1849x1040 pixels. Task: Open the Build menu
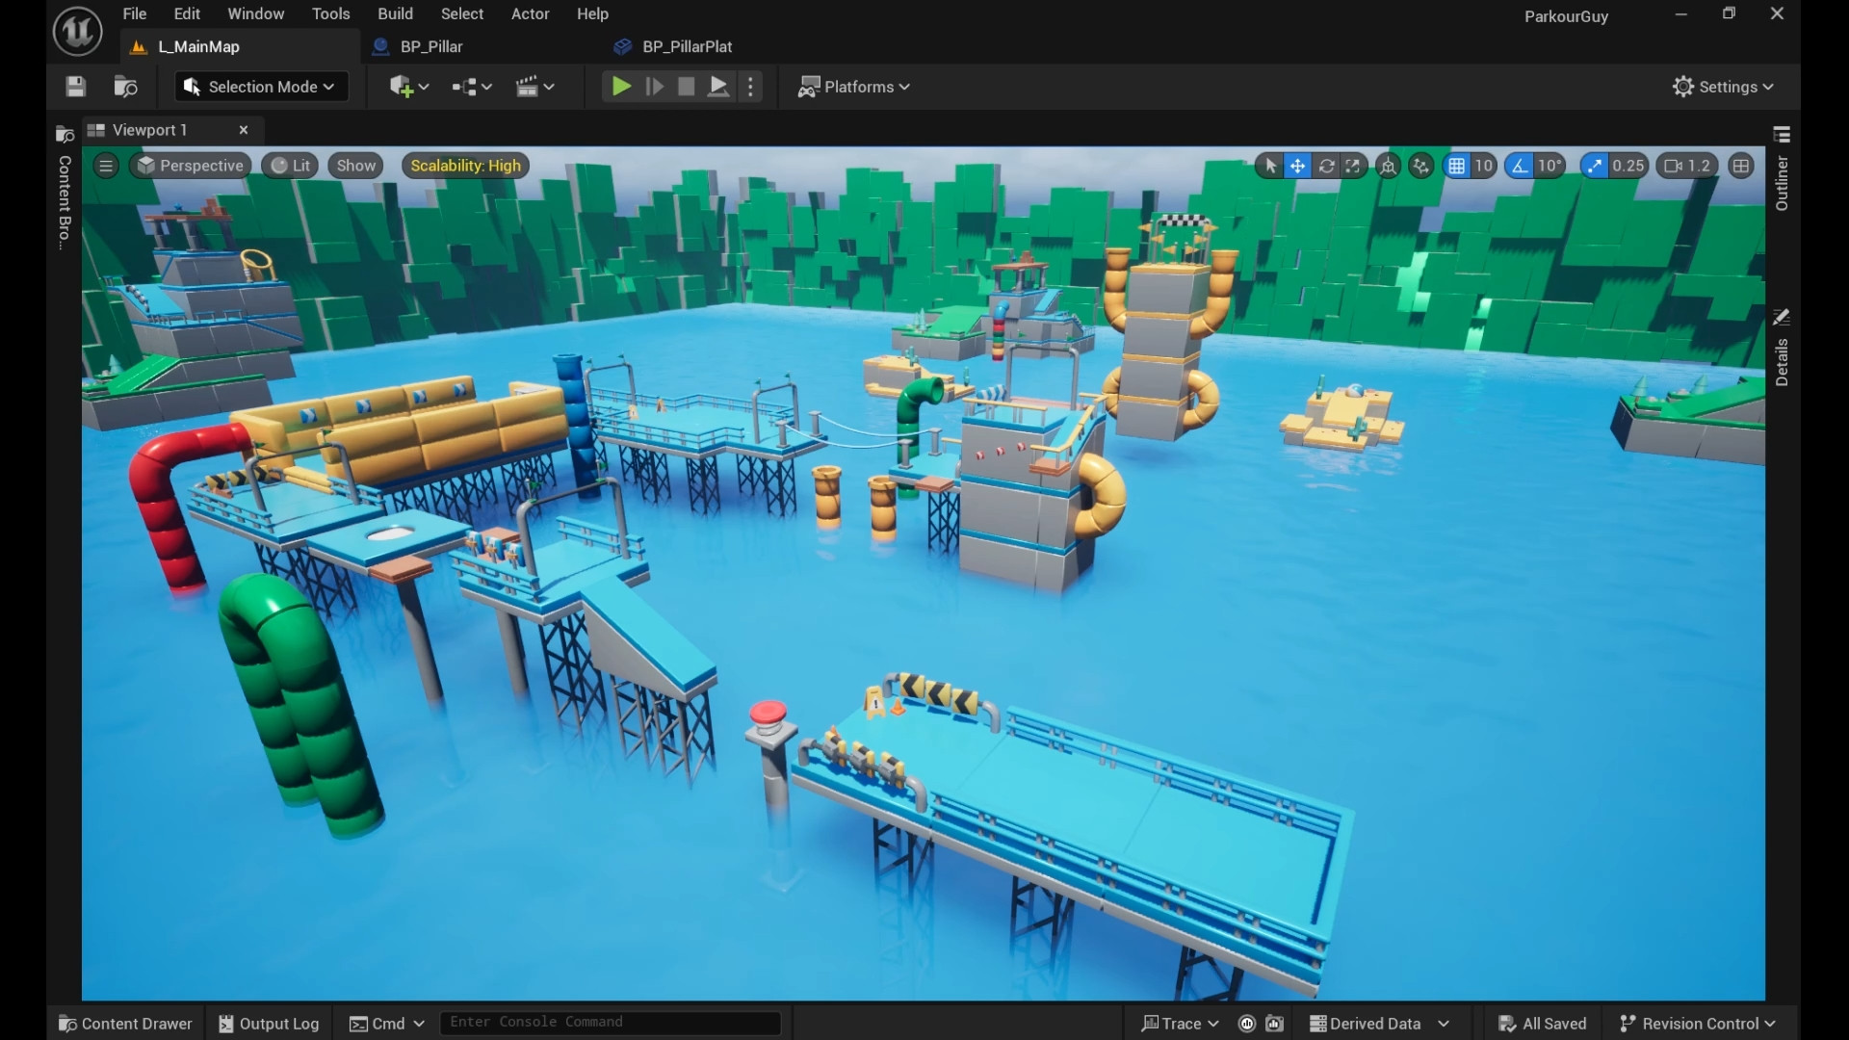395,13
